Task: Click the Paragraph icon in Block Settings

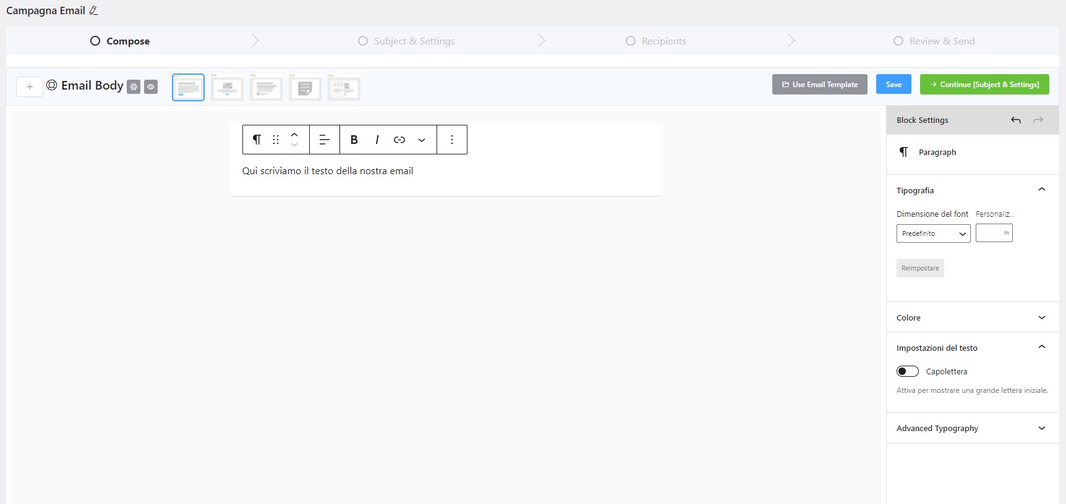Action: pyautogui.click(x=903, y=152)
